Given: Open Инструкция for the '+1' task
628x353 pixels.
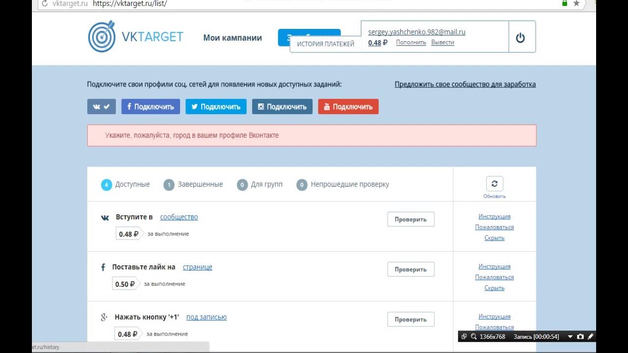Looking at the screenshot, I should tap(495, 316).
